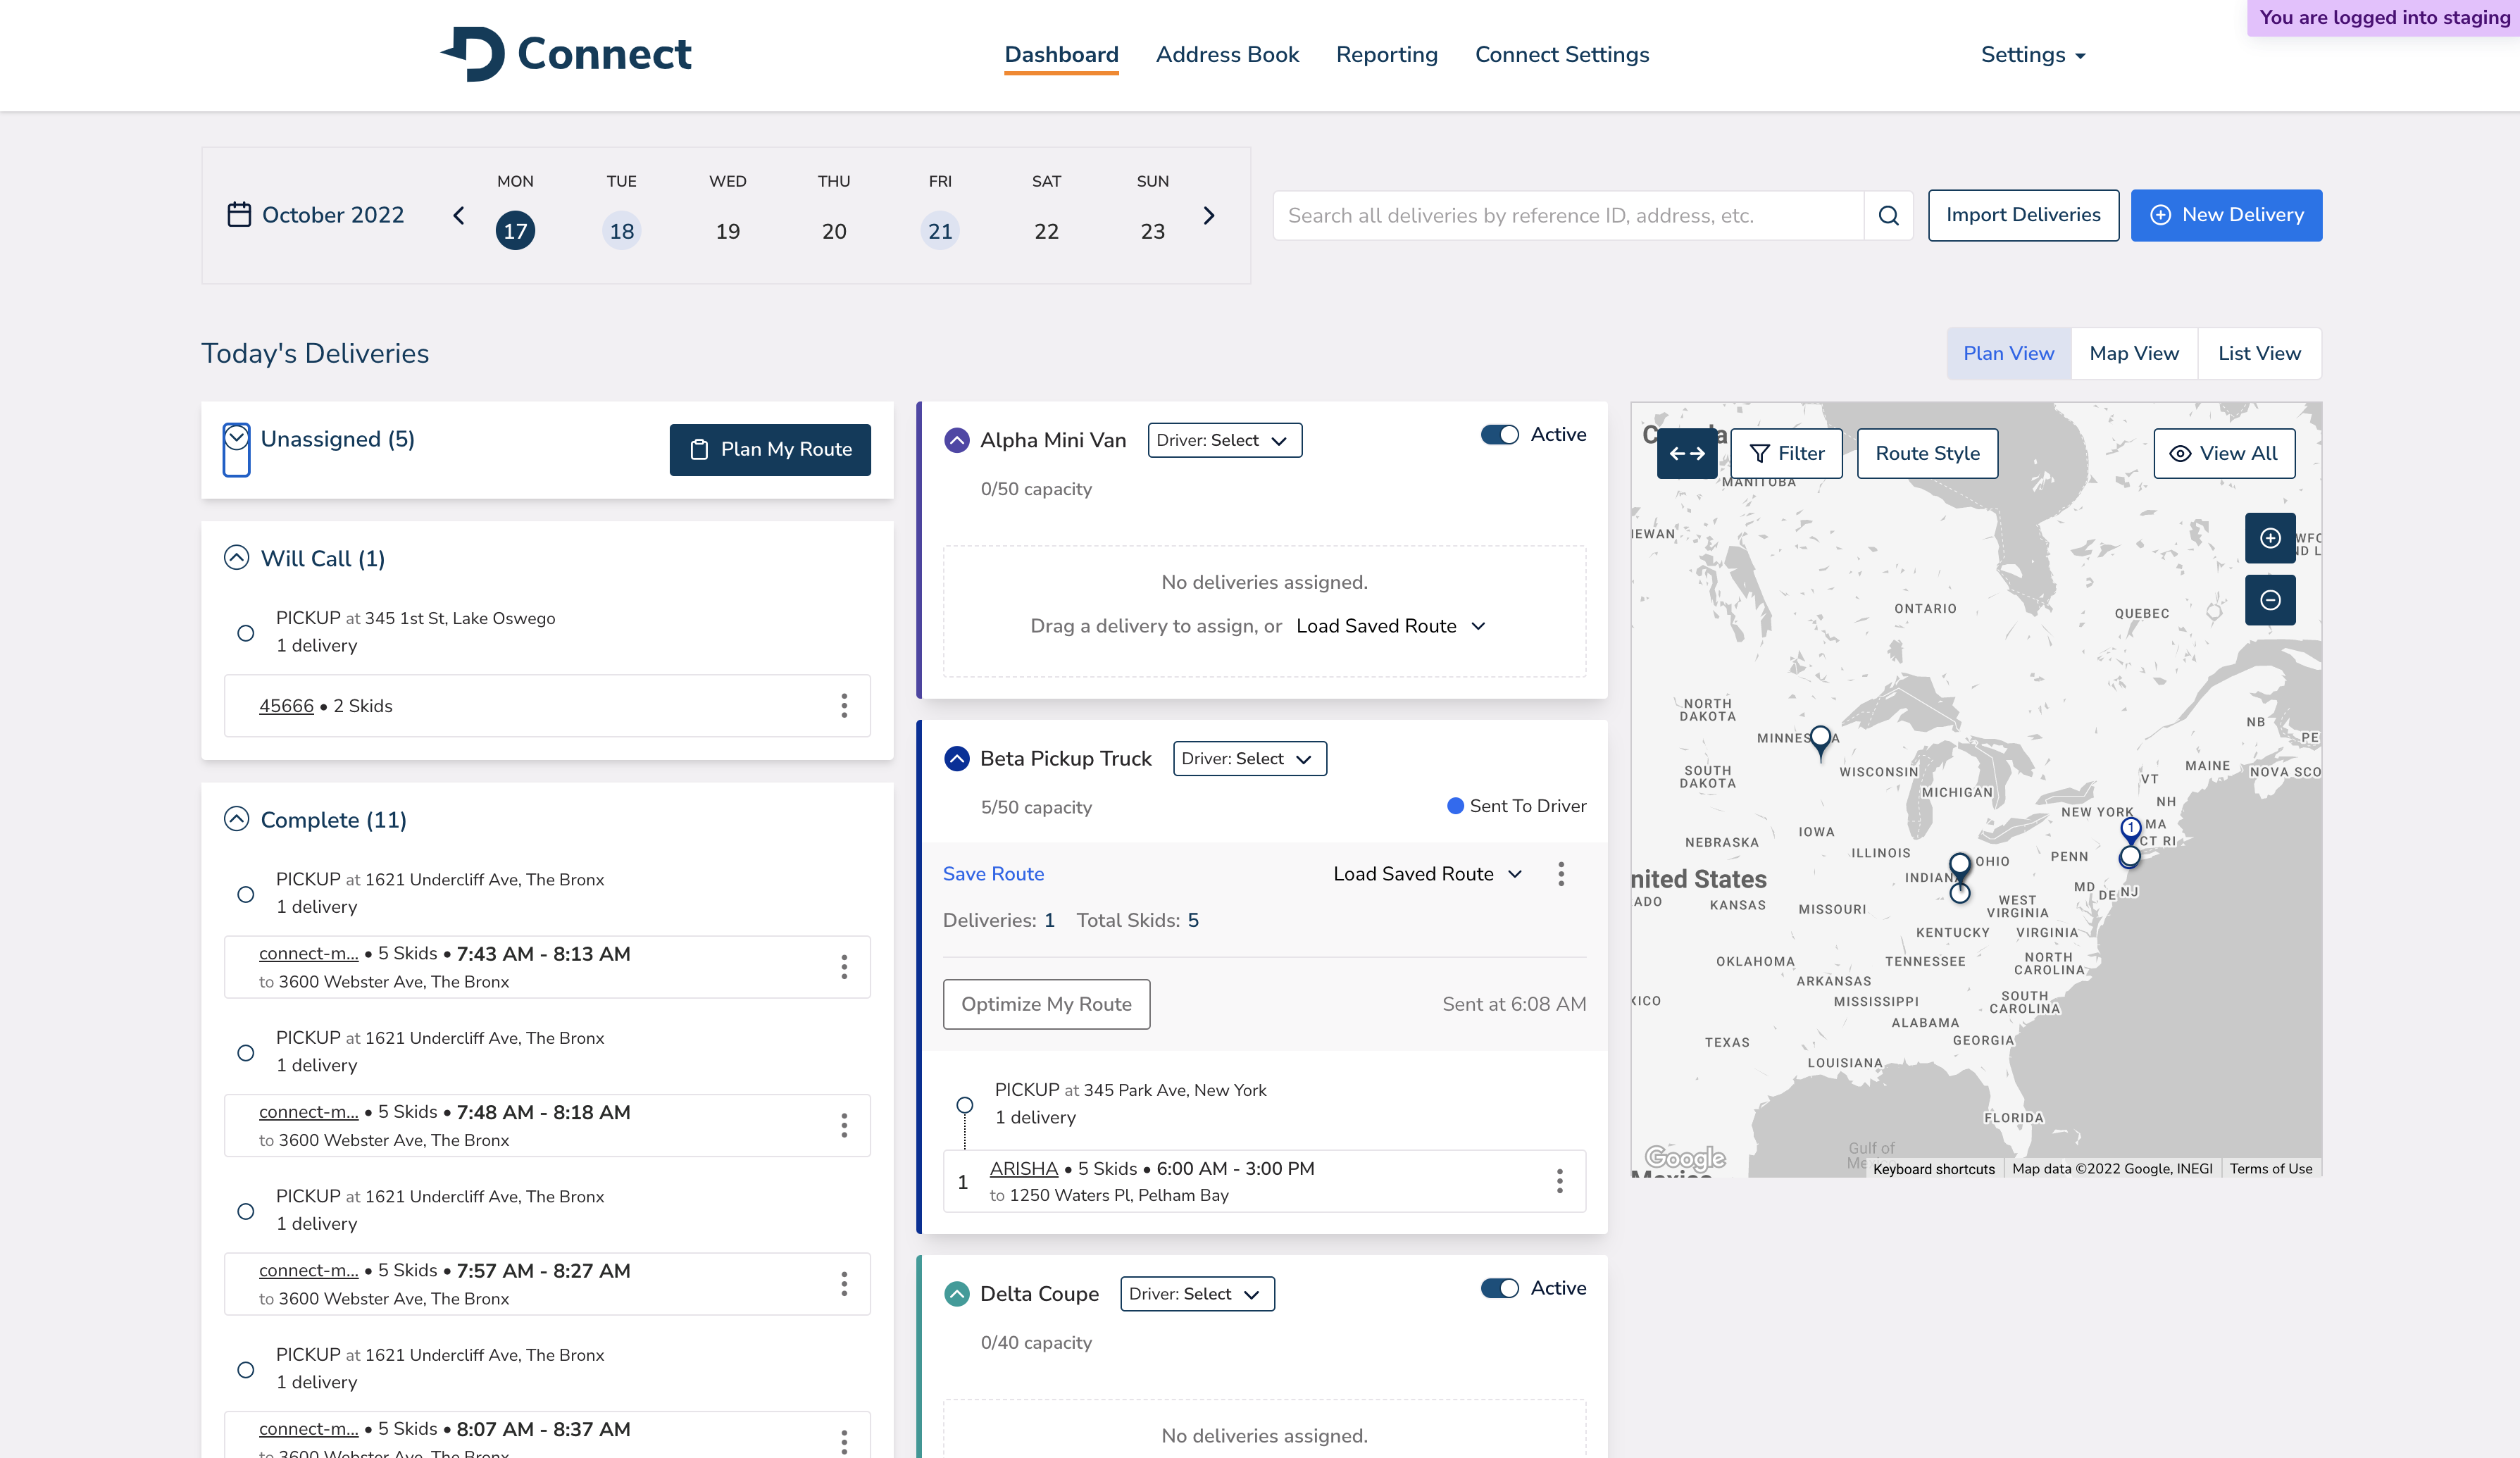Click Route Style on the map
The image size is (2520, 1458).
click(1926, 453)
